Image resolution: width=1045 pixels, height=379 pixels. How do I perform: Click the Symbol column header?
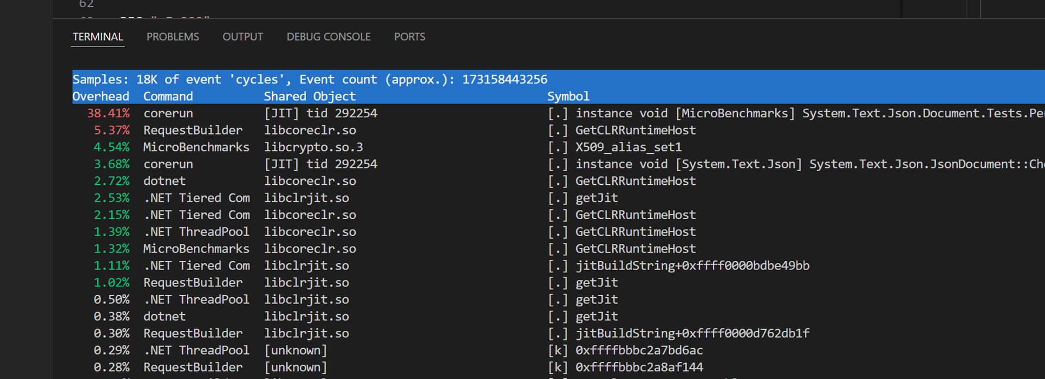click(x=568, y=96)
